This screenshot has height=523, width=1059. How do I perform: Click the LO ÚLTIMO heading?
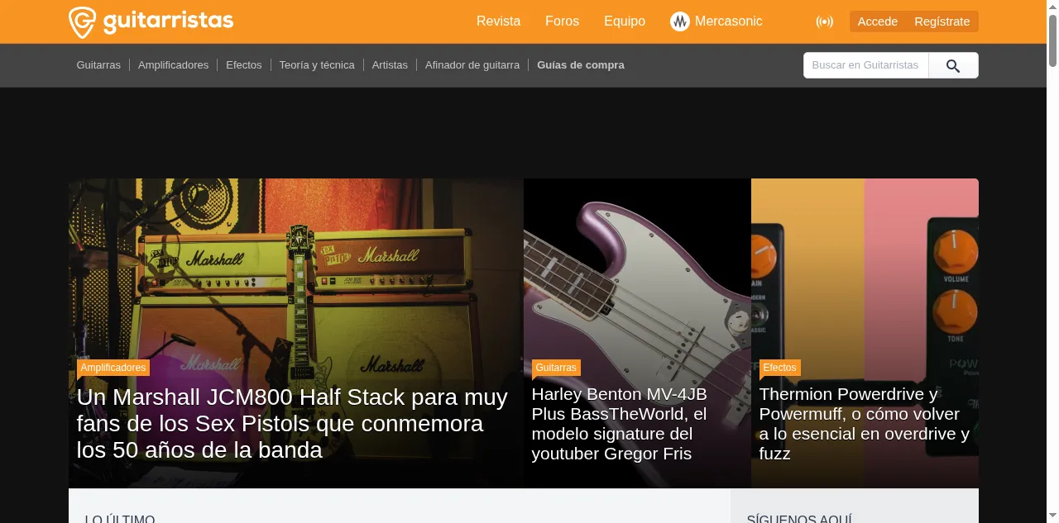click(120, 518)
